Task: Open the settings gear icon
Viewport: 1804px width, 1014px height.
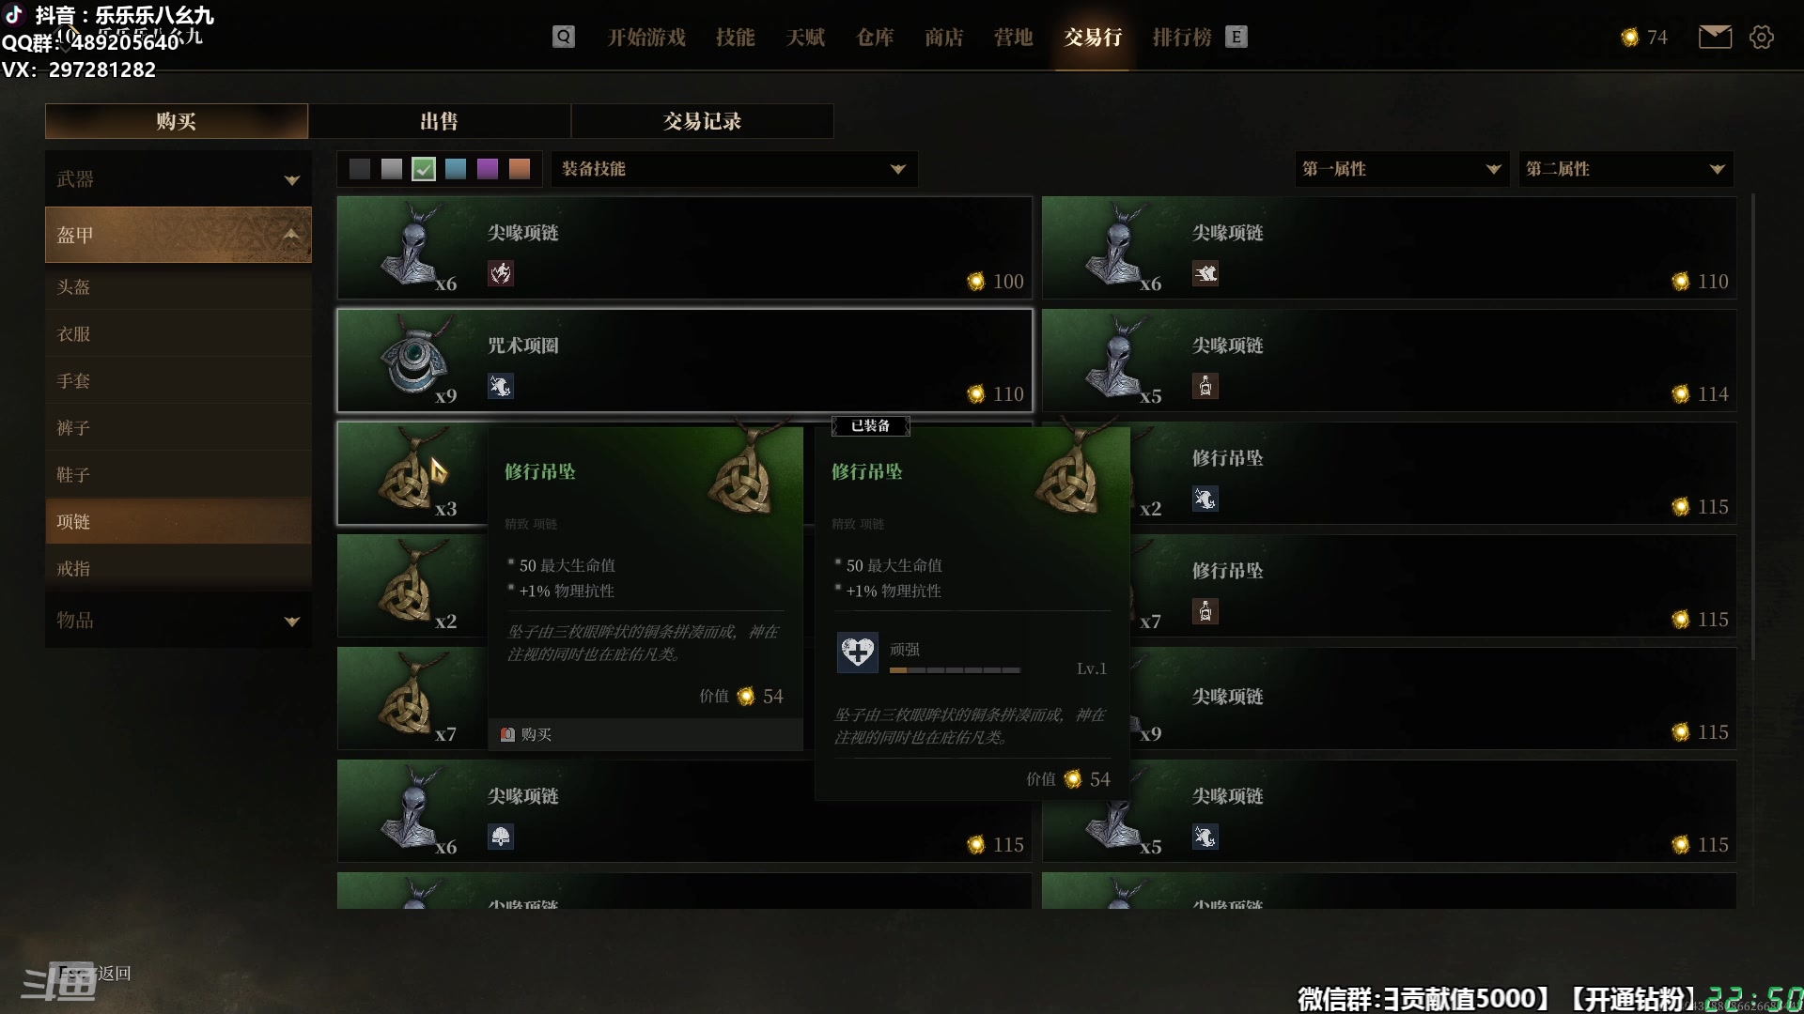Action: tap(1762, 38)
